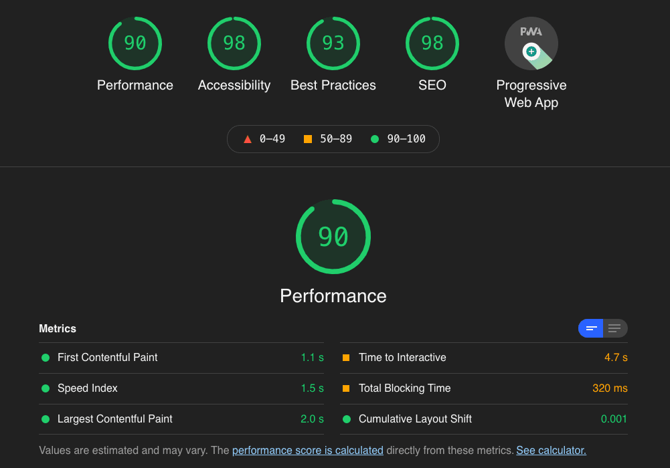Click the Progressive Web App badge icon
Image resolution: width=670 pixels, height=468 pixels.
coord(531,43)
